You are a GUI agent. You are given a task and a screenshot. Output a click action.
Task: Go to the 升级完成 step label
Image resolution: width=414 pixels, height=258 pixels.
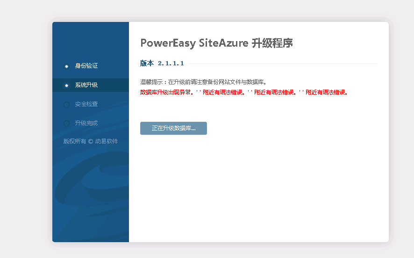coord(86,124)
